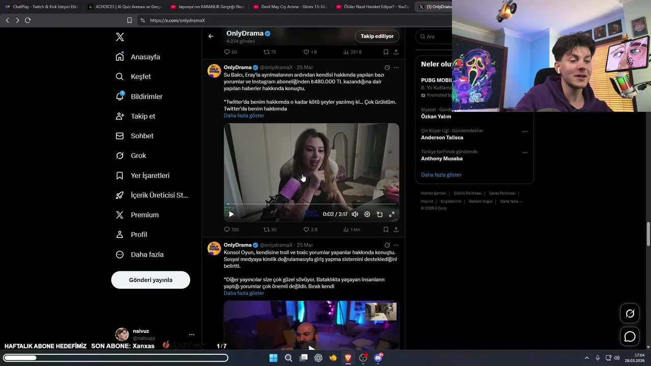The image size is (651, 366).
Task: Click the Ara search field
Action: 435,37
